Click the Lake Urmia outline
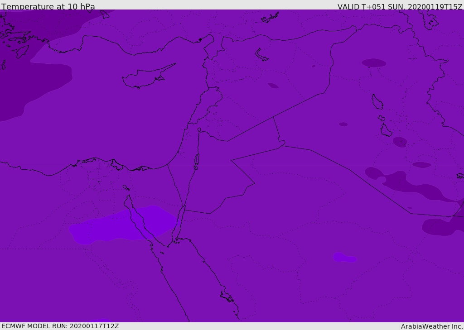Viewport: 464px width, 330px height. tap(431, 20)
